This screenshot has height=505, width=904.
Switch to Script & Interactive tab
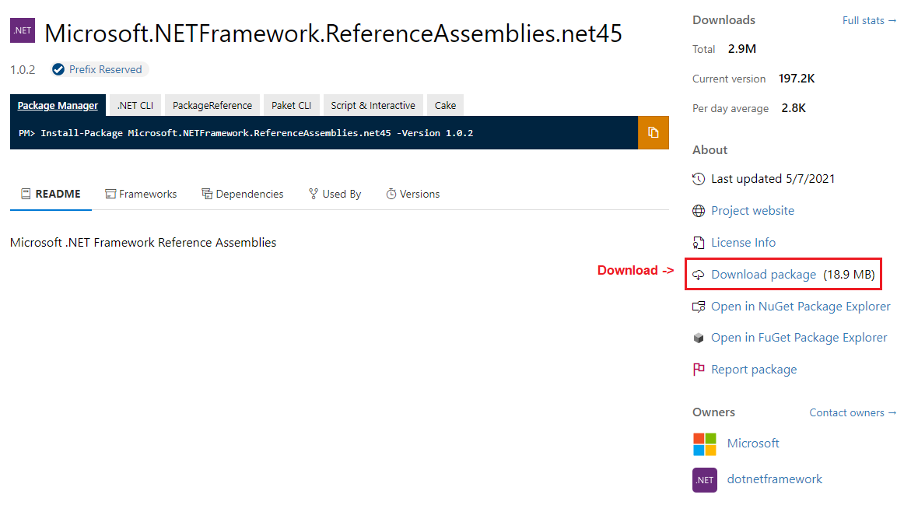point(373,105)
